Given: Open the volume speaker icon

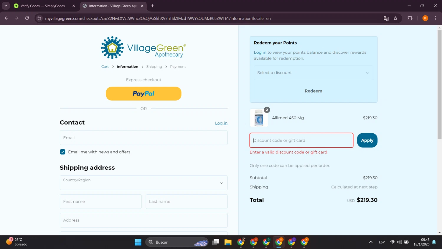Looking at the screenshot, I should click(400, 242).
